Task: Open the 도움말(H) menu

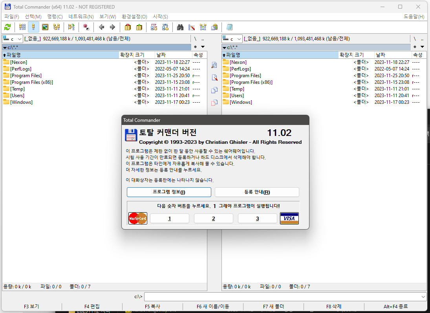Action: [414, 16]
